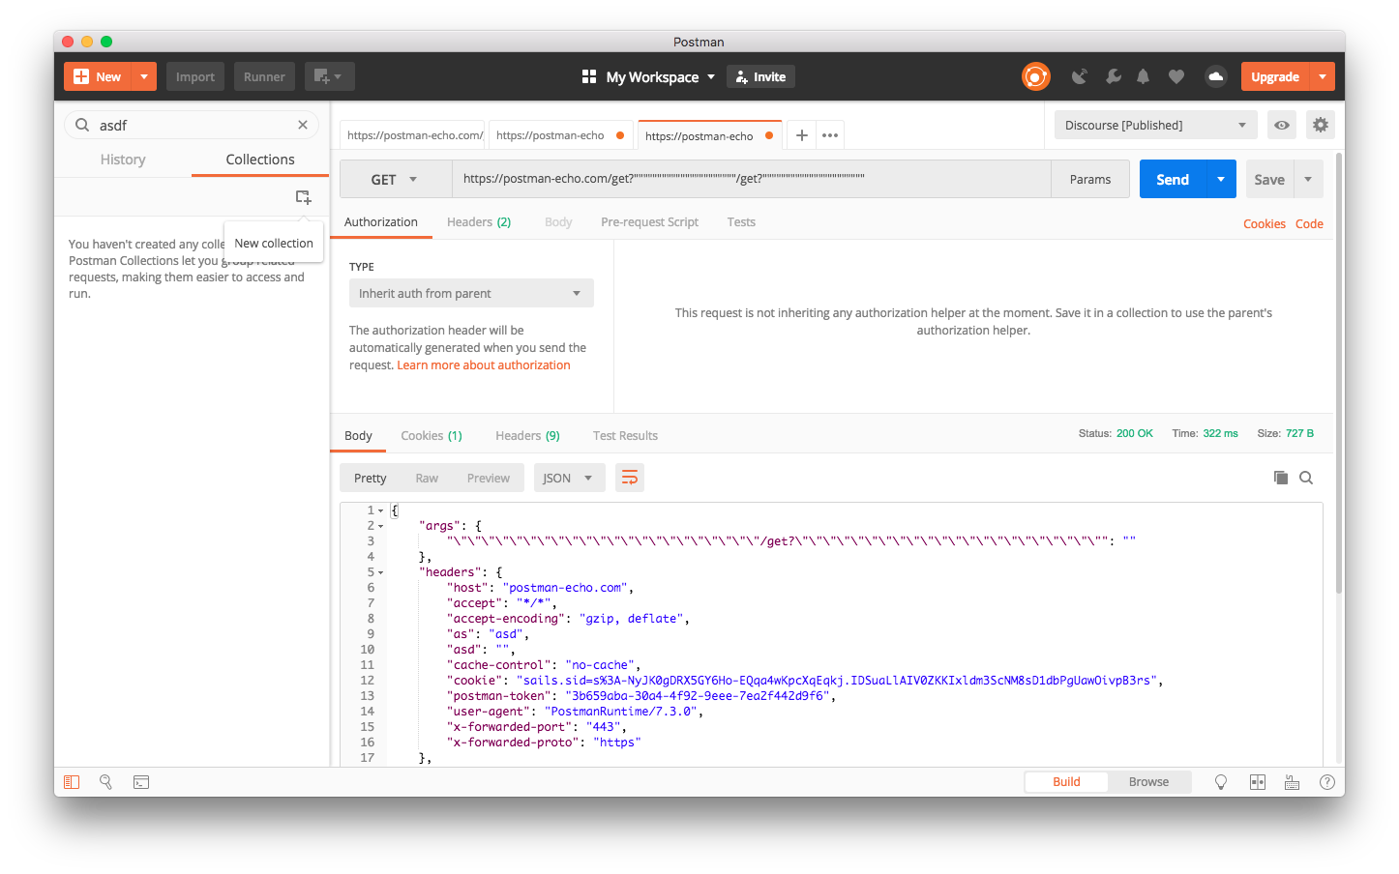Open the Find and Replace search icon
This screenshot has height=874, width=1399.
point(105,781)
